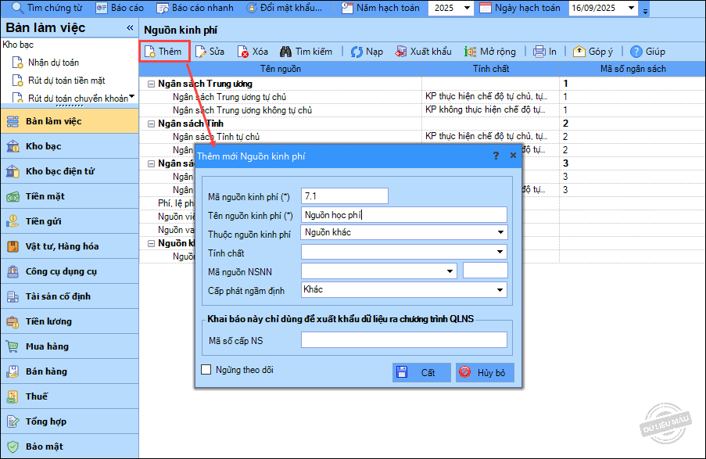Click the Mã số cấp NS field
Viewport: 706px width, 459px height.
403,339
